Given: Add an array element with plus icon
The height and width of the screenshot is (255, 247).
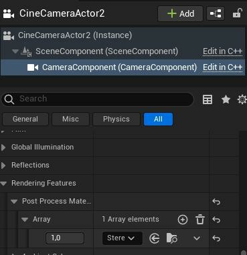Looking at the screenshot, I should (183, 220).
